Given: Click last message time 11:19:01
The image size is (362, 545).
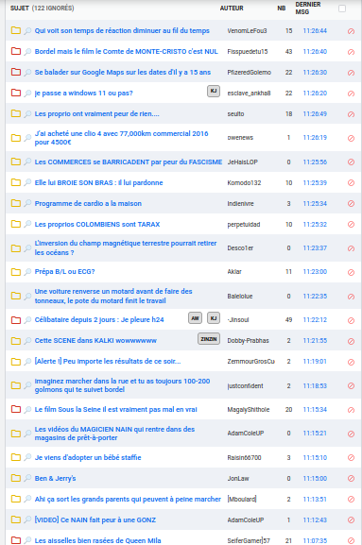Looking at the screenshot, I should 315,362.
